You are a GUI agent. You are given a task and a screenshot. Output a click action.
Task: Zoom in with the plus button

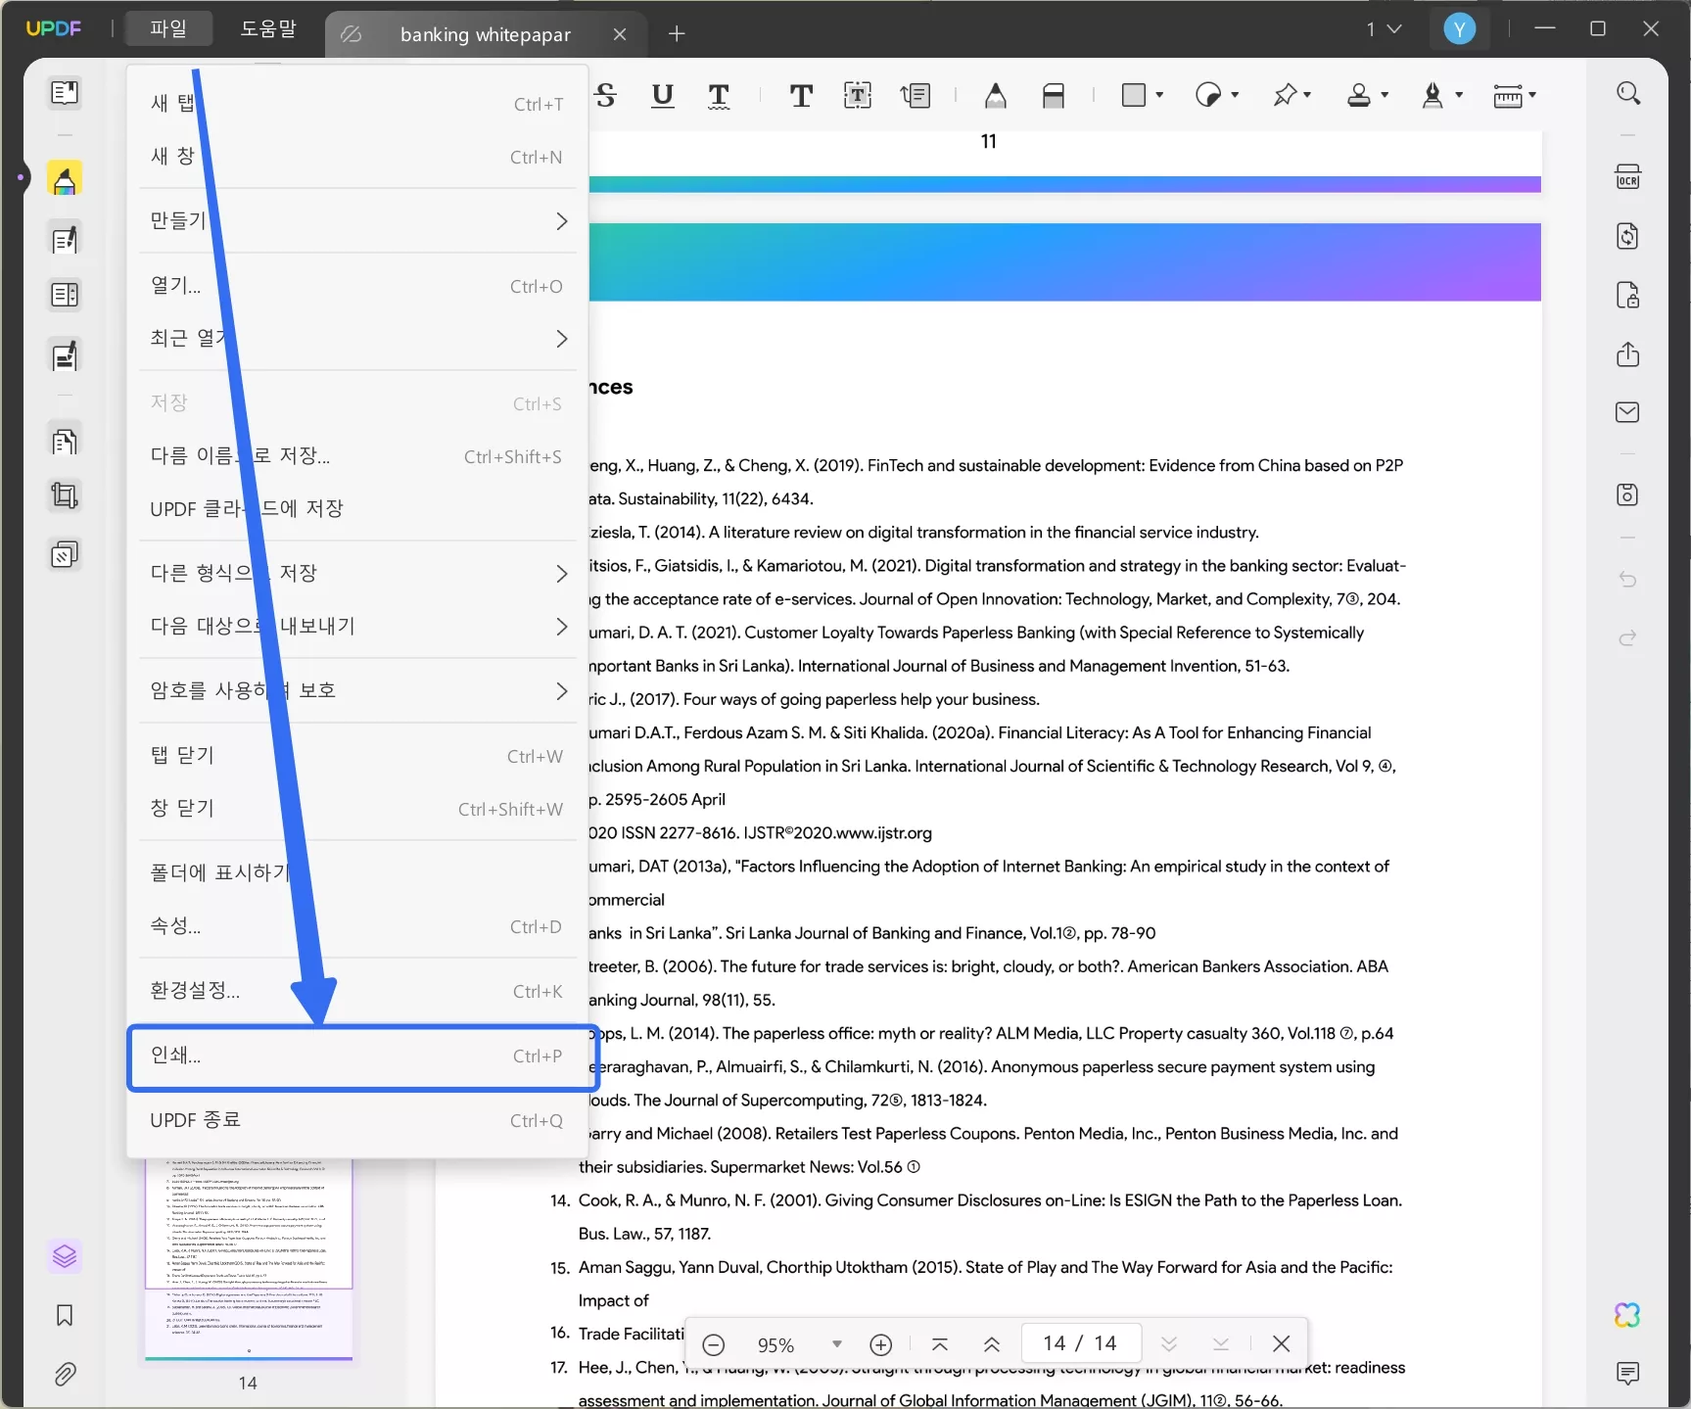click(x=881, y=1344)
